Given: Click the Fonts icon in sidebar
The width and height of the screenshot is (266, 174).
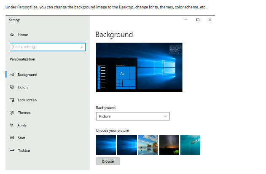Looking at the screenshot, I should [x=12, y=125].
